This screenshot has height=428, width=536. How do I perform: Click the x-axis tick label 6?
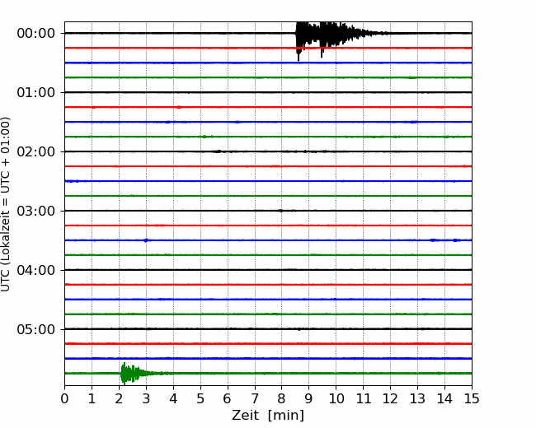(x=228, y=398)
